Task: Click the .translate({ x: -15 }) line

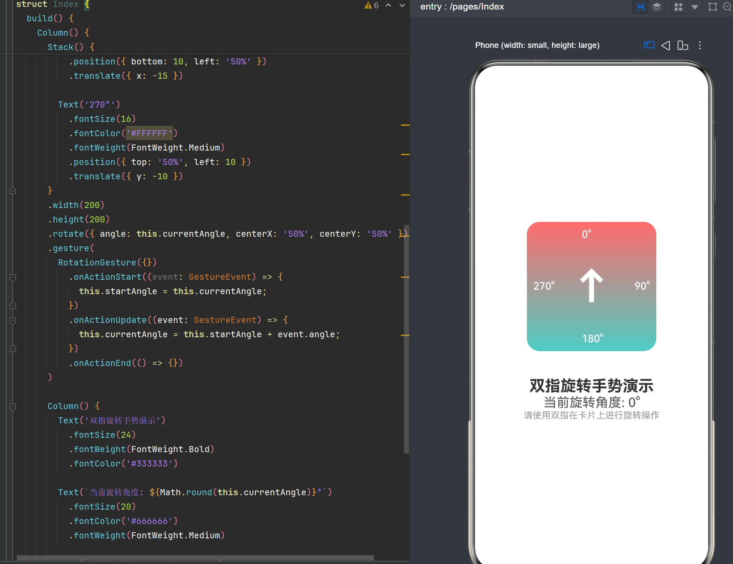Action: click(126, 76)
